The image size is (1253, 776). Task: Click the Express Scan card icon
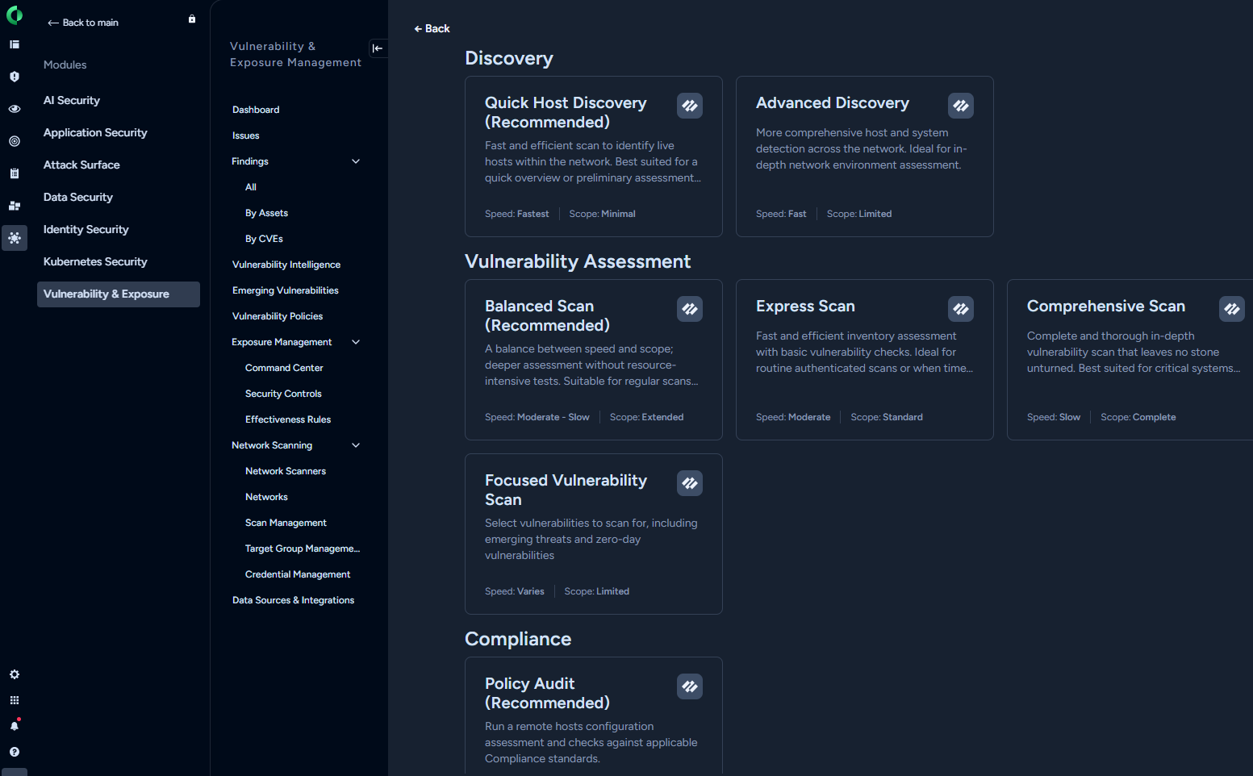pyautogui.click(x=961, y=309)
